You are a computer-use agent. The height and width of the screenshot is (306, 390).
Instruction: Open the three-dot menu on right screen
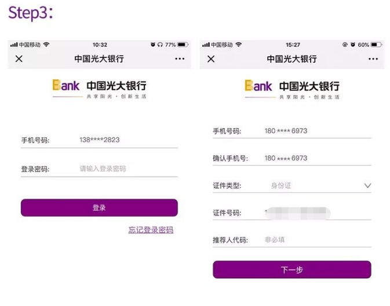tap(373, 59)
